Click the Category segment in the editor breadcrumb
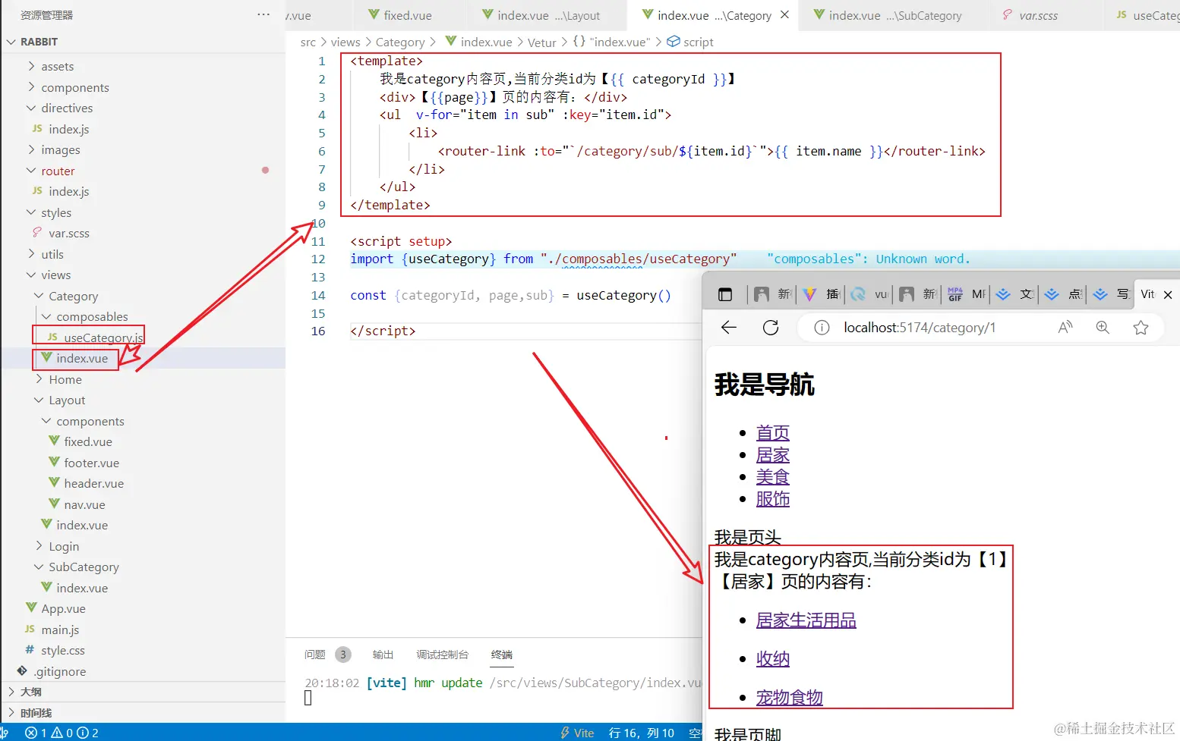Screen dimensions: 1180x741 (x=400, y=42)
